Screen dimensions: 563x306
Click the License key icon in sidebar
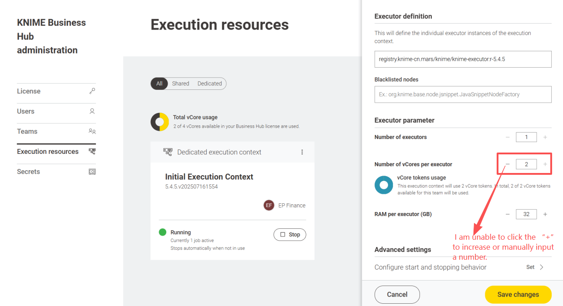[92, 91]
